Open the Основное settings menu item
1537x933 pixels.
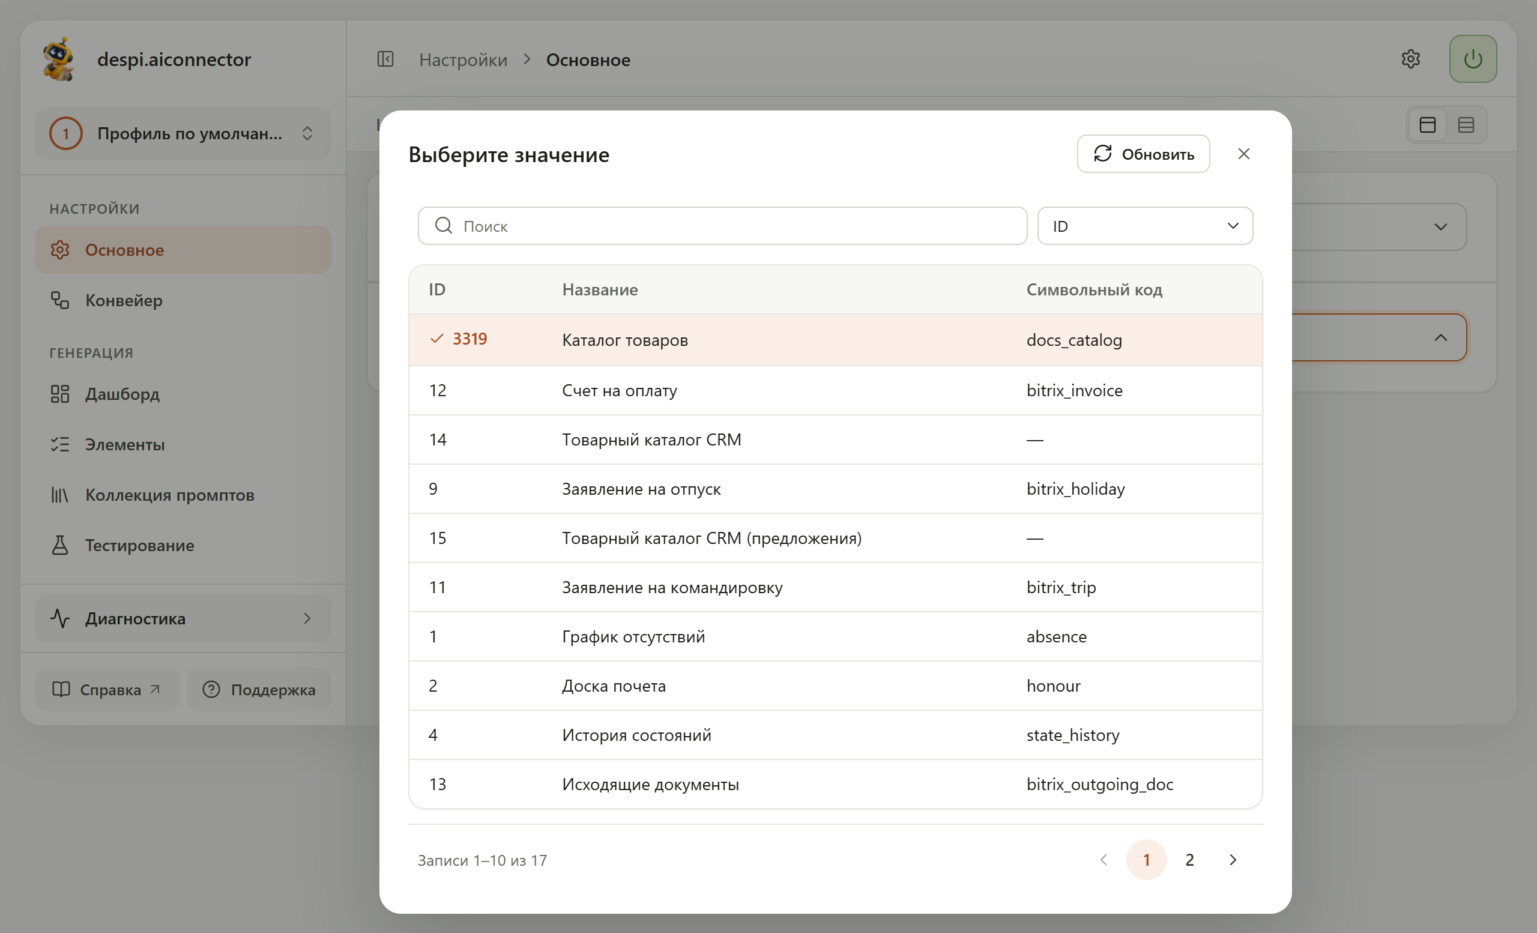182,250
